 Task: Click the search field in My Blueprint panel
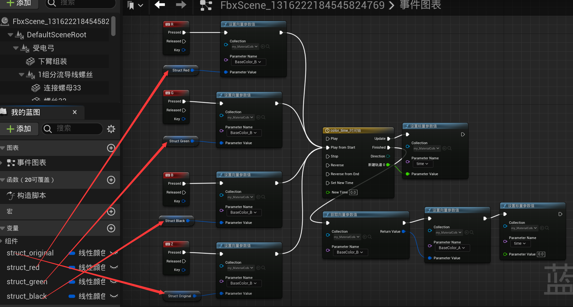pyautogui.click(x=72, y=129)
